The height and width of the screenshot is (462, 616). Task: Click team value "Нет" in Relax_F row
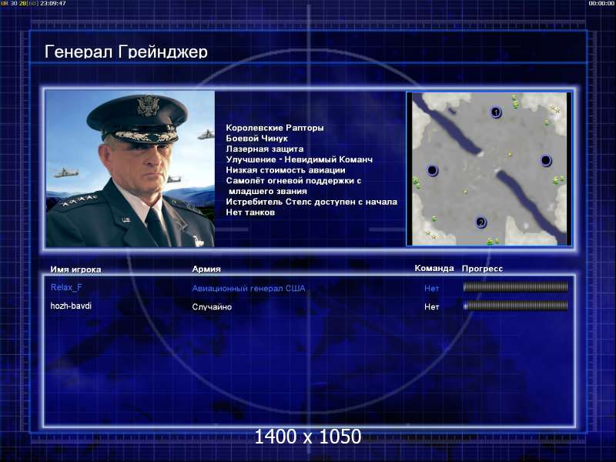tap(431, 288)
